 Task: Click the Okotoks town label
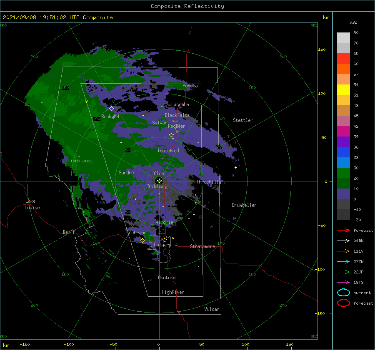(x=167, y=278)
